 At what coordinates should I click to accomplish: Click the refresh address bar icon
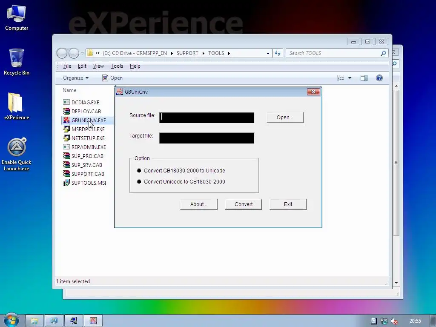click(x=278, y=53)
